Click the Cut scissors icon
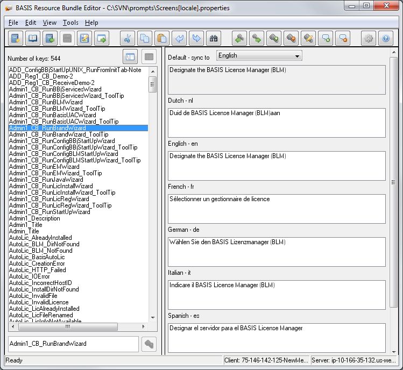 (128, 39)
